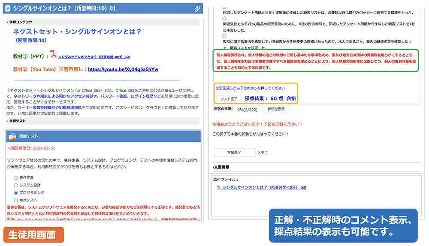The height and width of the screenshot is (246, 429).
Task: Click the 模擬テスト panel title
Action: tap(28, 136)
